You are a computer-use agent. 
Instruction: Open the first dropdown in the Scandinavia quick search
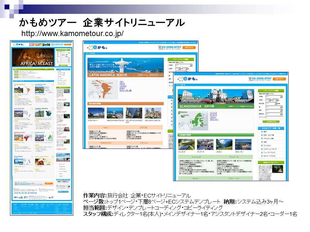click(x=274, y=96)
